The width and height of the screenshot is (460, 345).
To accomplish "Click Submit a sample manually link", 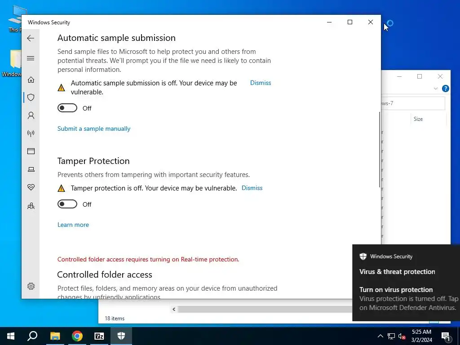I will pyautogui.click(x=94, y=129).
